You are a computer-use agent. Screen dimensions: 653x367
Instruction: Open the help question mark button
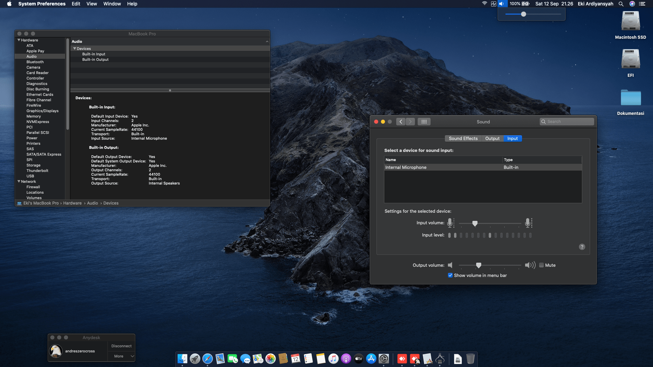[582, 247]
